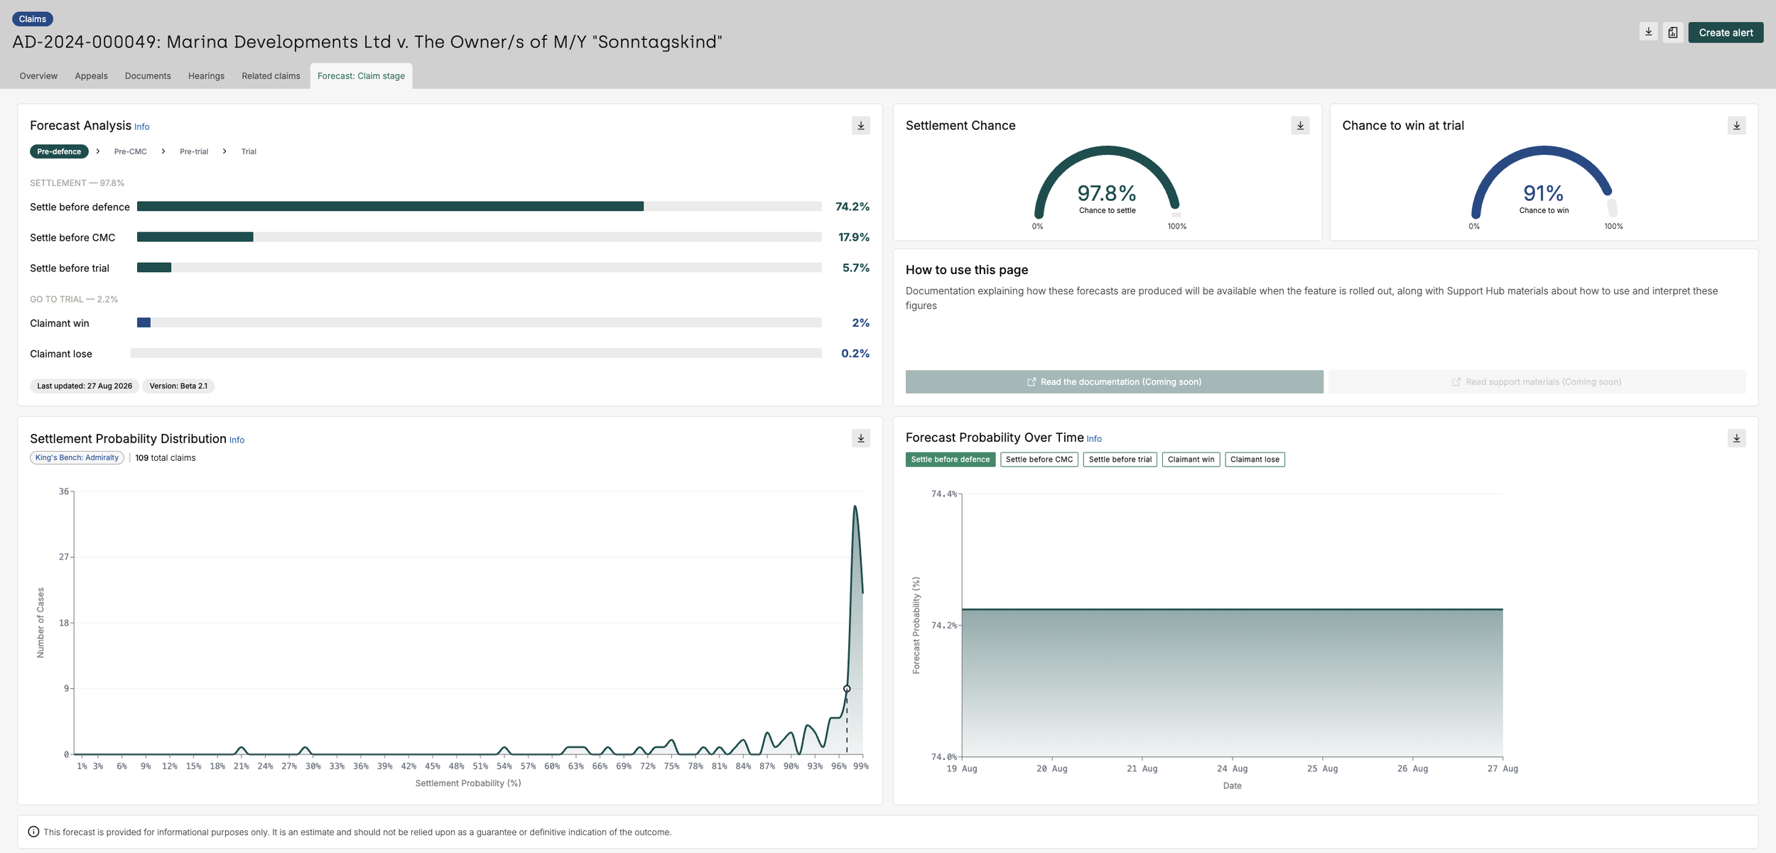This screenshot has height=853, width=1776.
Task: Open the Related claims tab
Action: tap(271, 76)
